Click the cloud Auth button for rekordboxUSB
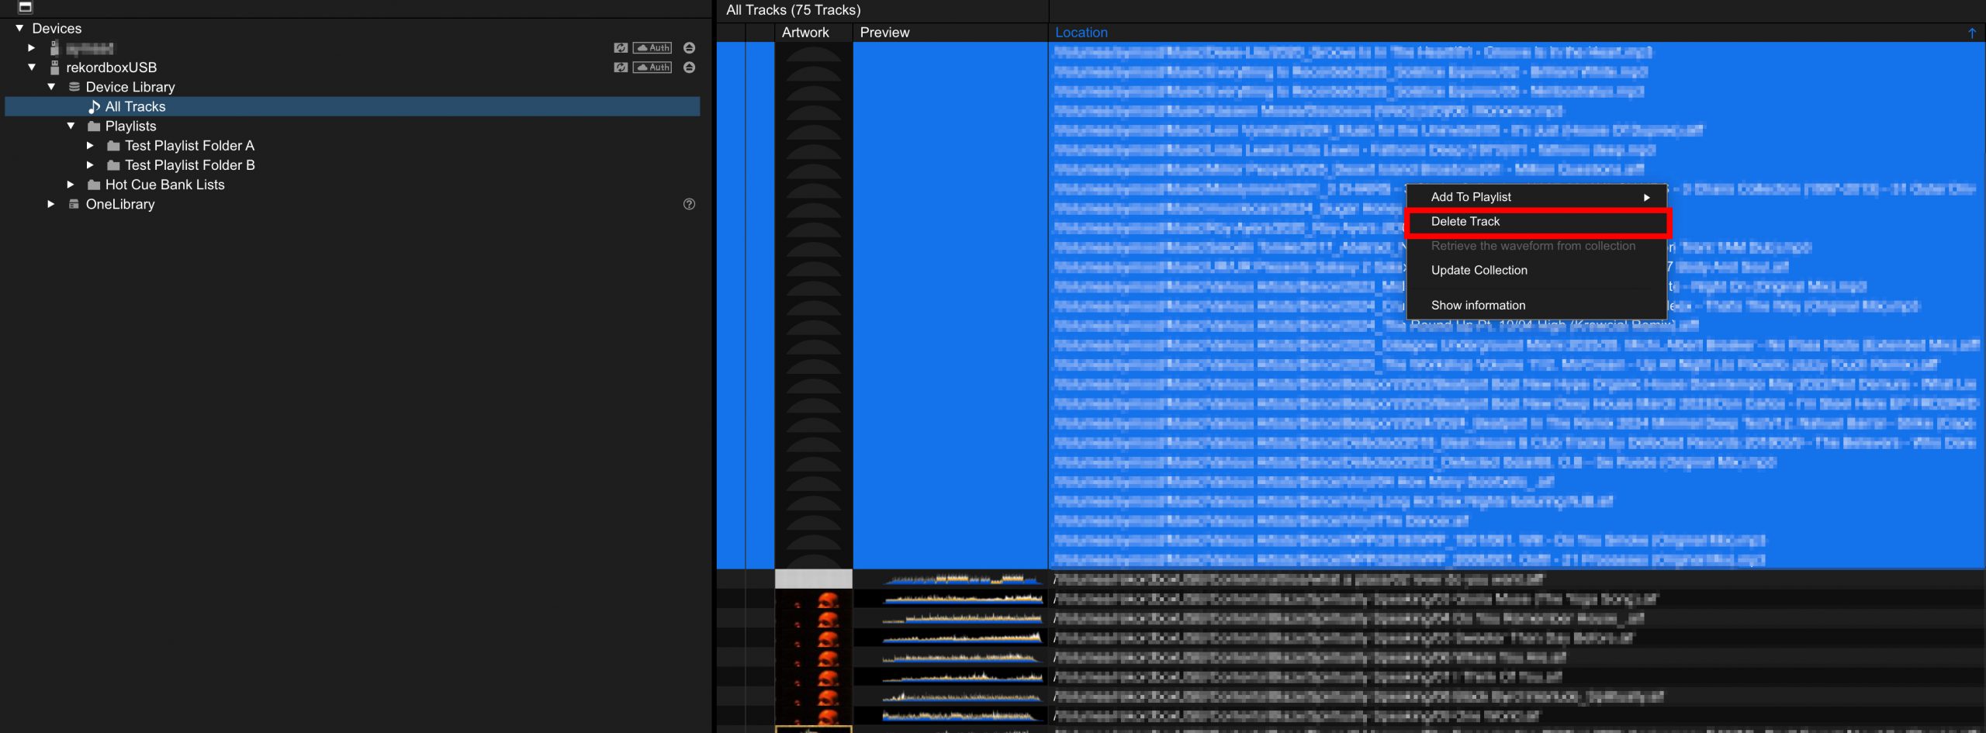This screenshot has height=733, width=1986. (x=652, y=67)
